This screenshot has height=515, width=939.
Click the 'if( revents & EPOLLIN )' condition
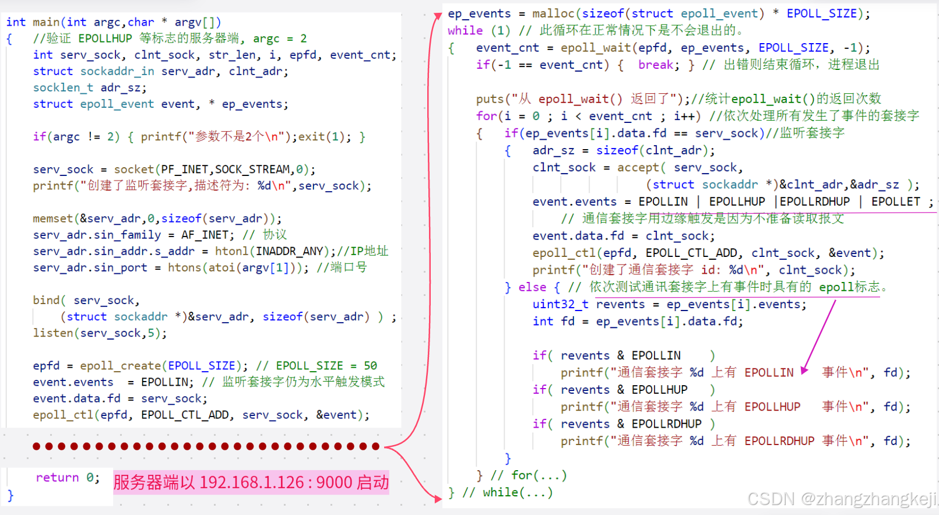(624, 355)
